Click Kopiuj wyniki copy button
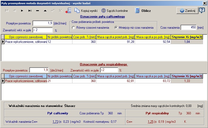 [86, 11]
